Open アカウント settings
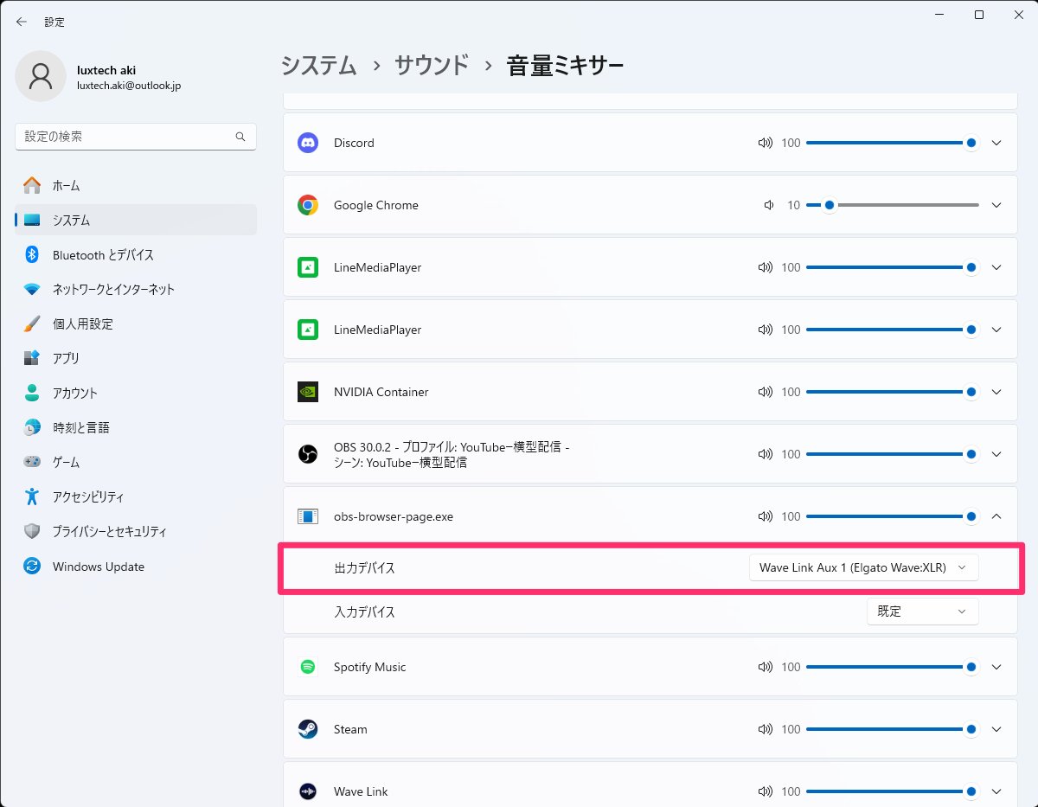1038x807 pixels. point(136,393)
